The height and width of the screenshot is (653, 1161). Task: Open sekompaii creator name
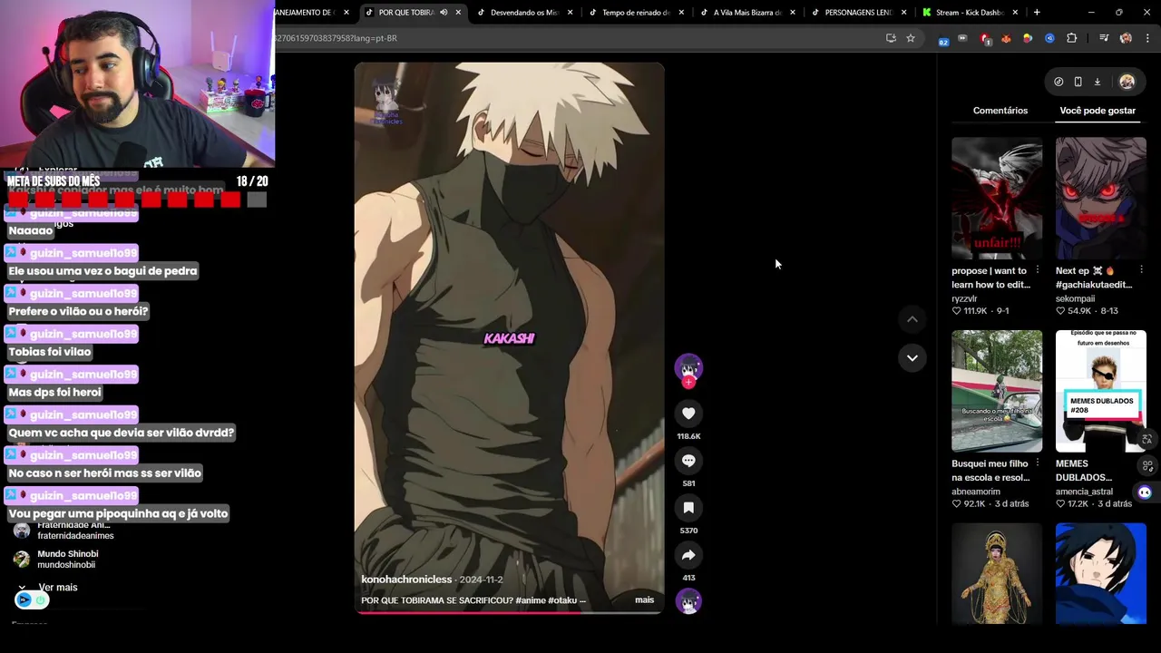(1075, 298)
